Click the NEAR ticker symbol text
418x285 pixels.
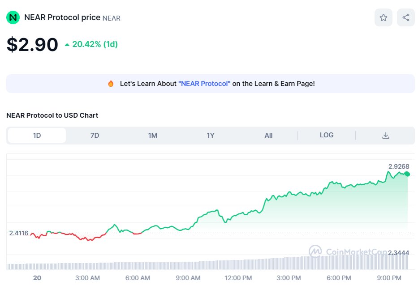coord(112,18)
